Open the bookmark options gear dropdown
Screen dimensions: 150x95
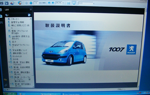(7, 15)
